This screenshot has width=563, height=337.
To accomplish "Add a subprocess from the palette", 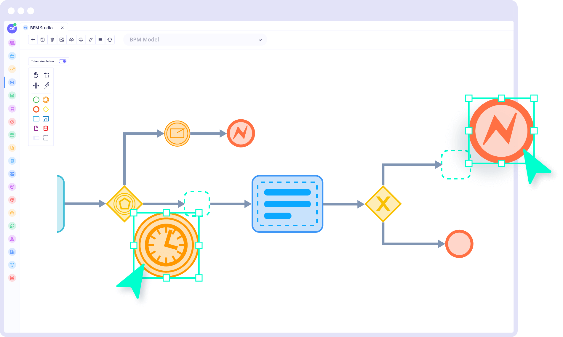I will (x=46, y=119).
